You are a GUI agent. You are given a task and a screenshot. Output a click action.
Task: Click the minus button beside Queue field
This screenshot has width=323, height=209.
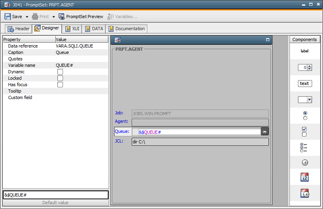pyautogui.click(x=265, y=132)
